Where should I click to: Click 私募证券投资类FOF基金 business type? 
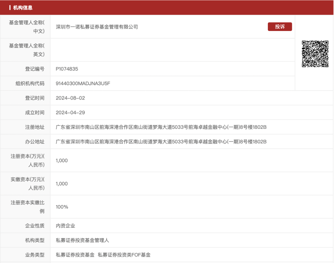click(124, 255)
